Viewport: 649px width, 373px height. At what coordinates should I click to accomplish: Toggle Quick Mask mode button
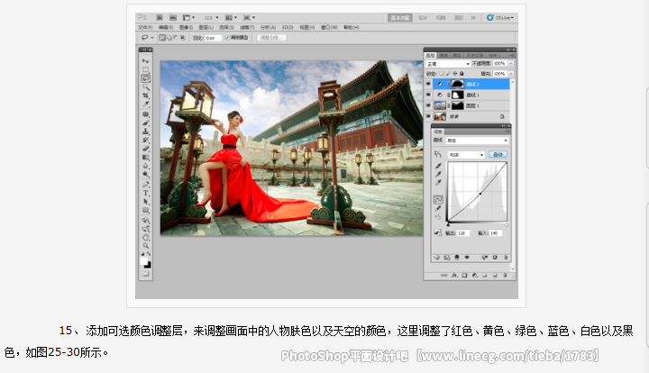(x=146, y=274)
